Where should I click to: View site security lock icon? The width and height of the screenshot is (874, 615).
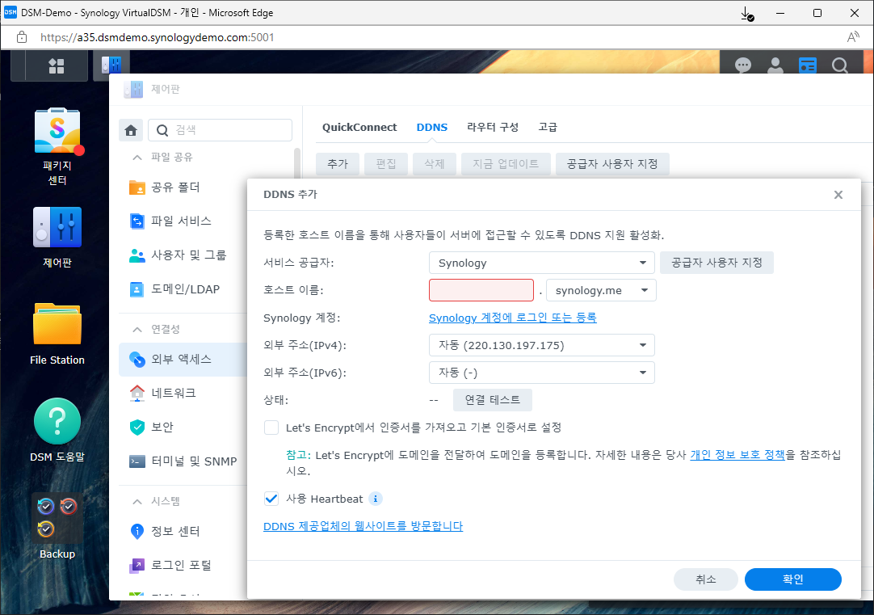click(22, 37)
